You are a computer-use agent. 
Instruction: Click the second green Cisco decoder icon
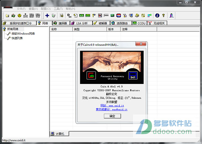88,15
